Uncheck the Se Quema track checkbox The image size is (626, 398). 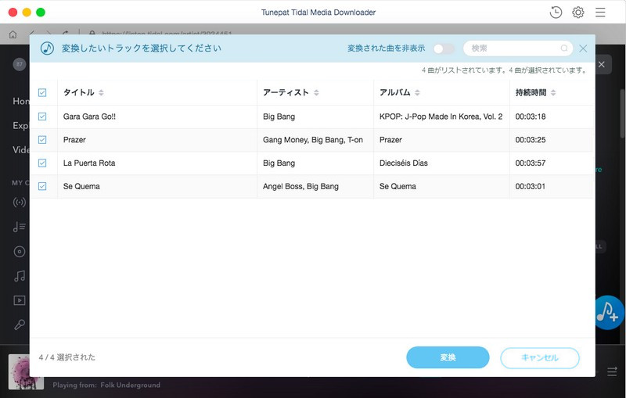pyautogui.click(x=42, y=186)
